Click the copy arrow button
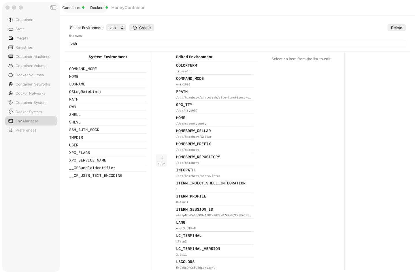Viewport: 415px width, 274px height. tap(161, 160)
